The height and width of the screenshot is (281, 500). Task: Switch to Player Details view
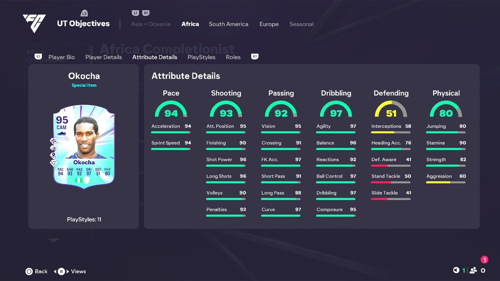coord(104,57)
